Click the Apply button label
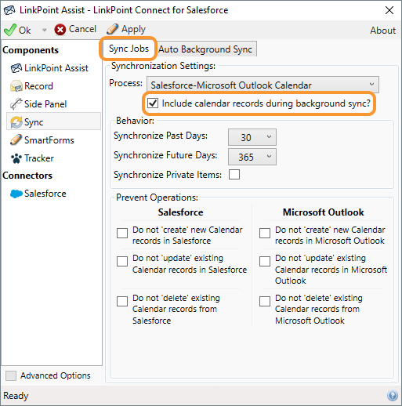Screen dimensions: 402x406 [133, 29]
